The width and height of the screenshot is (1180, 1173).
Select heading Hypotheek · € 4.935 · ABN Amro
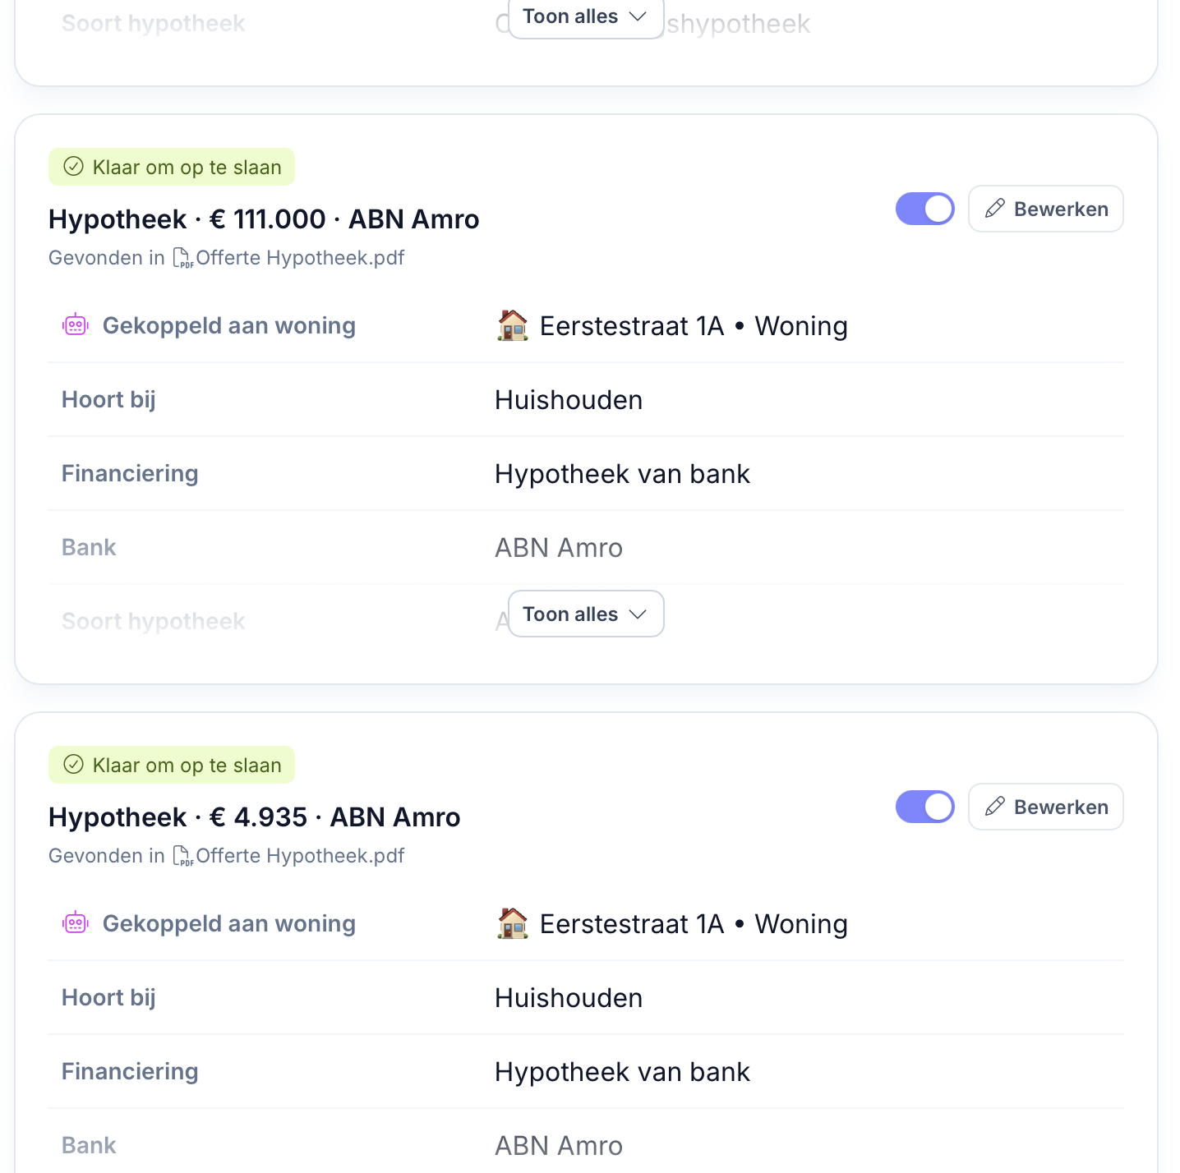point(255,817)
